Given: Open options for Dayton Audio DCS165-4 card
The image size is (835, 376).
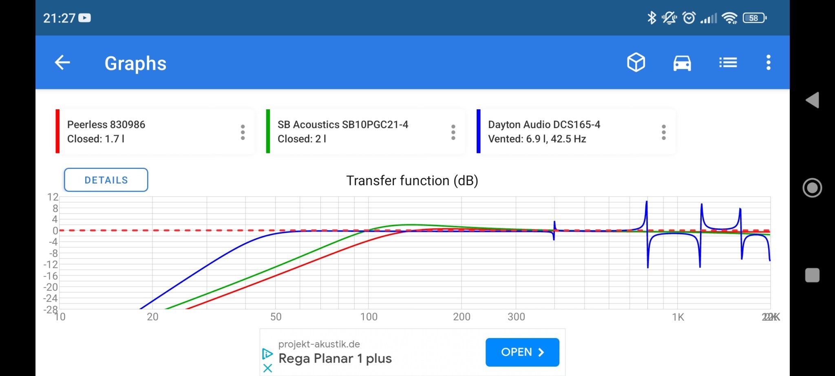Looking at the screenshot, I should pos(664,133).
